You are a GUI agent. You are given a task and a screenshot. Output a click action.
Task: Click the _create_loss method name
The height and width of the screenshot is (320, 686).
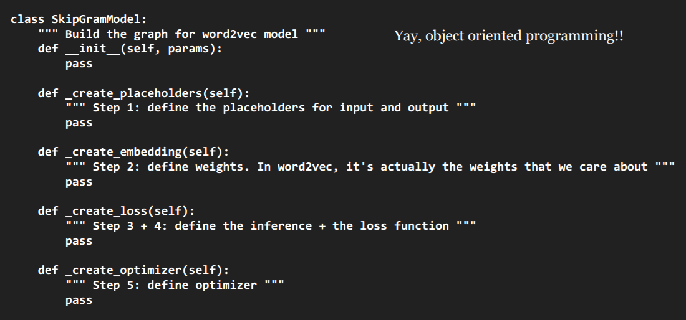[112, 211]
